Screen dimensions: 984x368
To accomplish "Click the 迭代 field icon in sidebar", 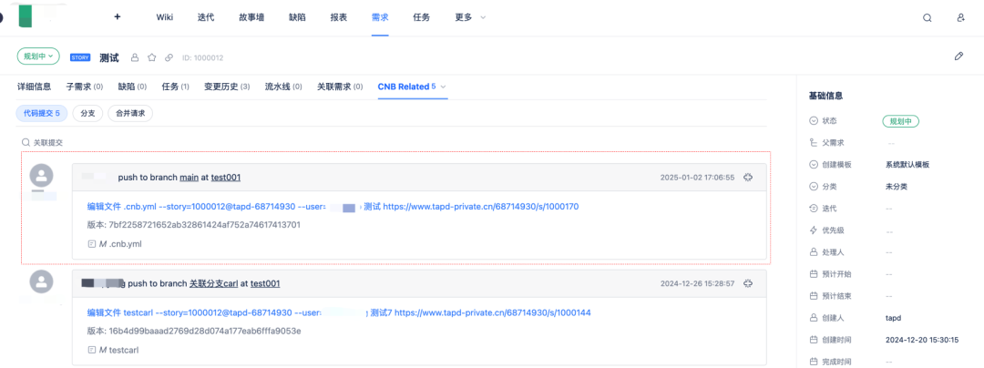I will 814,208.
